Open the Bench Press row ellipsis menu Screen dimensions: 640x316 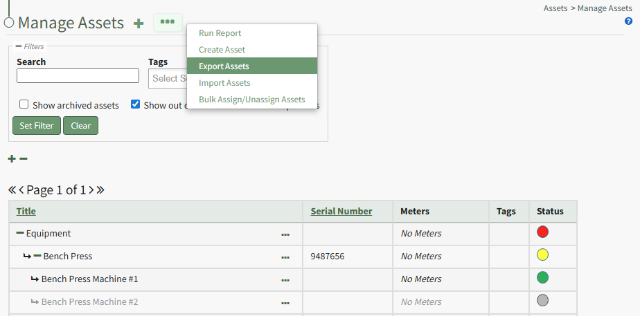click(285, 257)
